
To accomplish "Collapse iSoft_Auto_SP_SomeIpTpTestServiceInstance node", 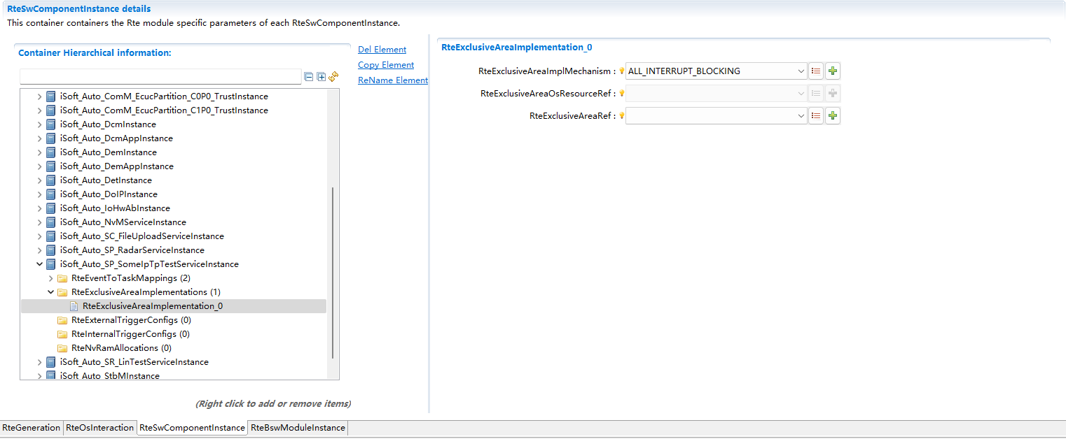I will [39, 264].
